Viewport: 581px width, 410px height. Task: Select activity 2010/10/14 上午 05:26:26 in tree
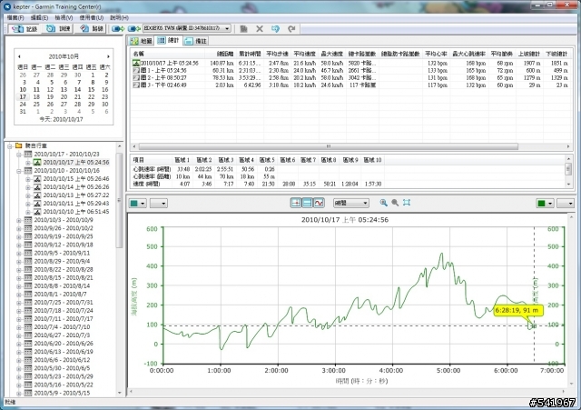(76, 187)
